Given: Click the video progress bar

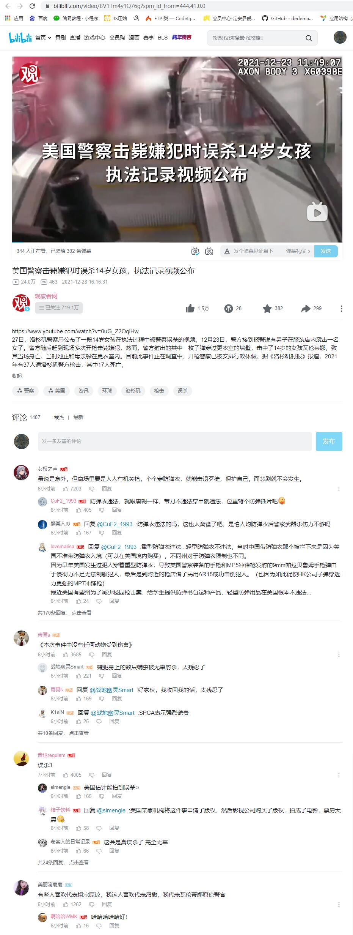Looking at the screenshot, I should pos(177,242).
